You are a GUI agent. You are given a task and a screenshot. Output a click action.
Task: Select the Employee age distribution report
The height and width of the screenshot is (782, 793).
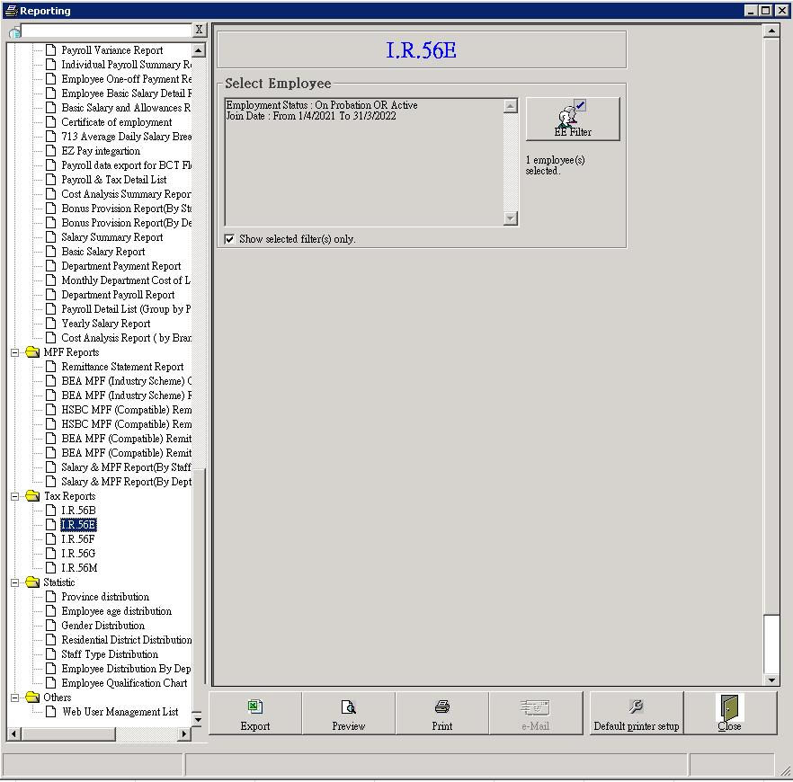[116, 611]
